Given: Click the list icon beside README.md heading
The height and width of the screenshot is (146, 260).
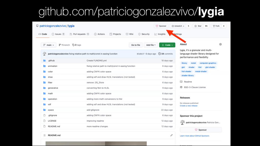Looking at the screenshot, I should tap(44, 135).
